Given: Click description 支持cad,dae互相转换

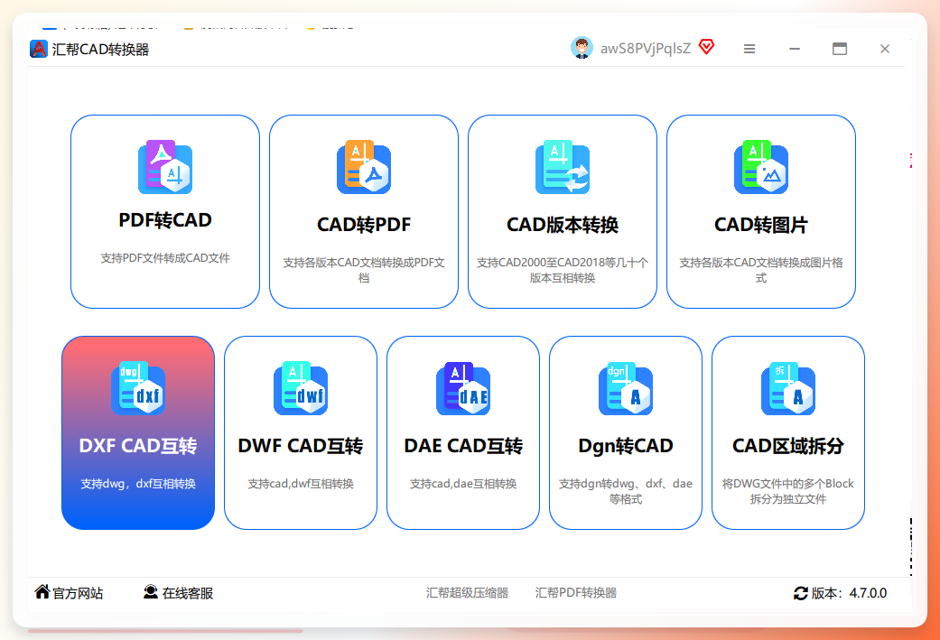Looking at the screenshot, I should point(463,484).
